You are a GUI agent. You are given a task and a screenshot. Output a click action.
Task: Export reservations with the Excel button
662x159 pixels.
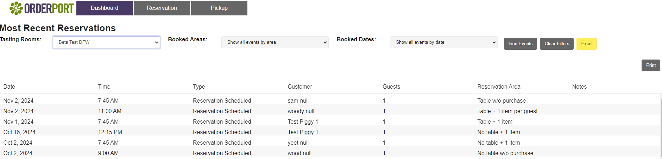586,44
